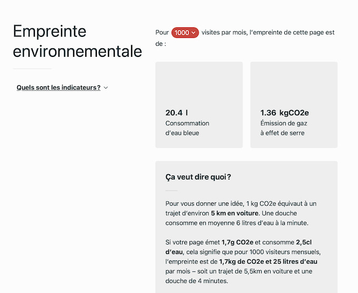Click the 20.4 l water value
358x293 pixels.
176,113
